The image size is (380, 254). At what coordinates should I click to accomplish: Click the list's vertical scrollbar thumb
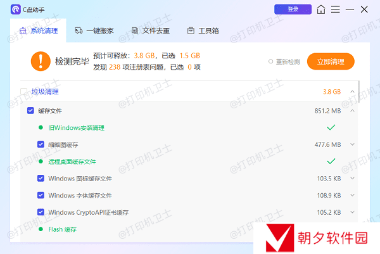358,92
